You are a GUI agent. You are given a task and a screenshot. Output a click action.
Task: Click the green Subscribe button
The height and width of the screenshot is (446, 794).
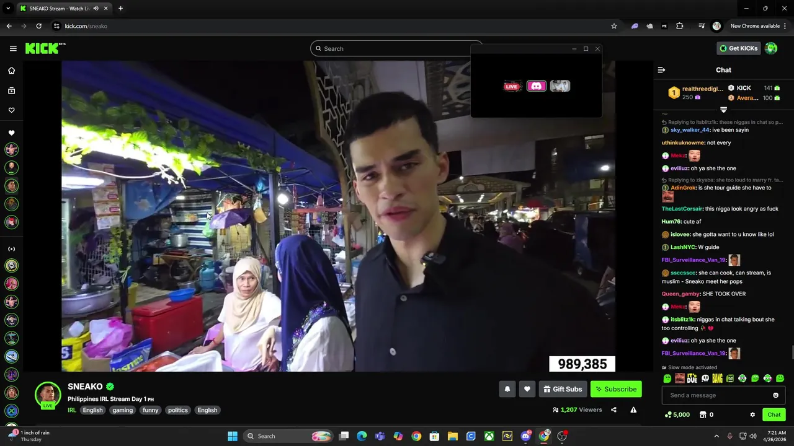pyautogui.click(x=616, y=389)
